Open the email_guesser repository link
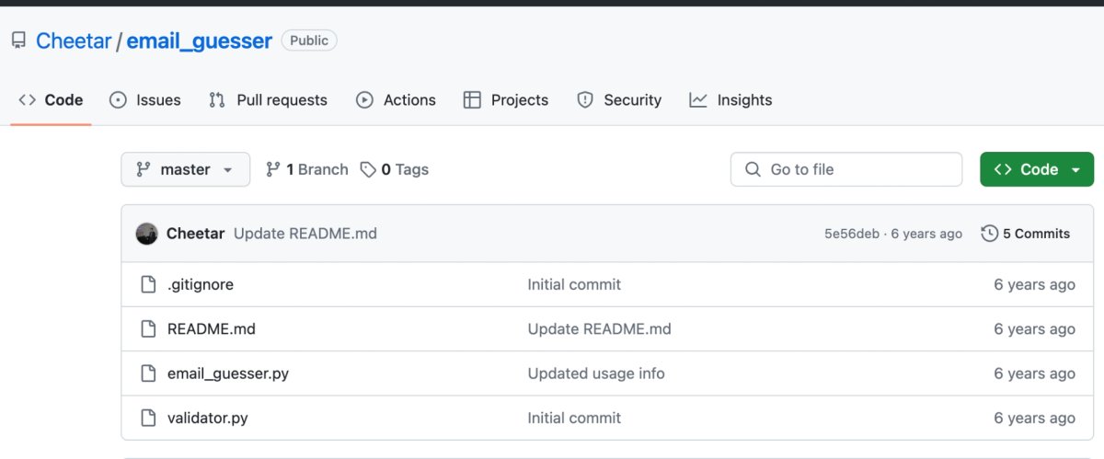This screenshot has height=459, width=1104. coord(199,40)
